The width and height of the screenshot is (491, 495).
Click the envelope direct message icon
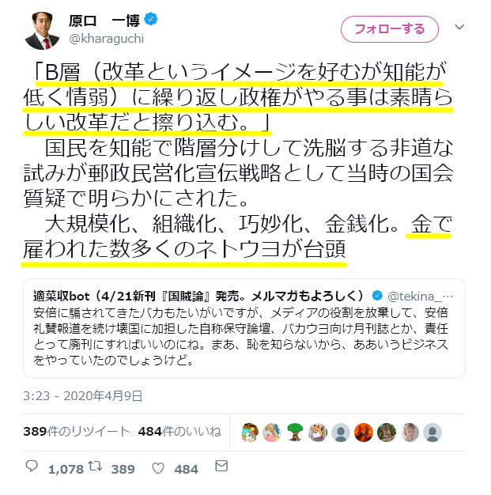tap(221, 466)
